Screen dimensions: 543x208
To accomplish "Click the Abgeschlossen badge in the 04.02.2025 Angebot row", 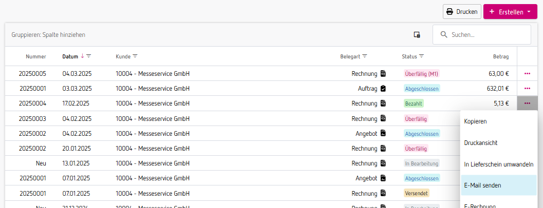I will point(422,133).
